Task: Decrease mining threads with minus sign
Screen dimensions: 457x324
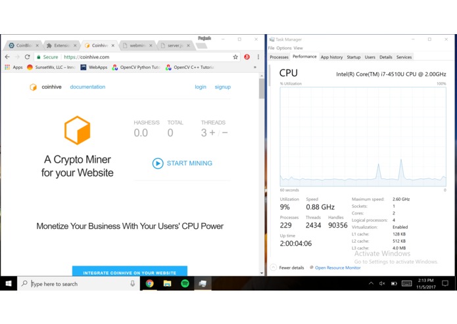Action: point(225,132)
